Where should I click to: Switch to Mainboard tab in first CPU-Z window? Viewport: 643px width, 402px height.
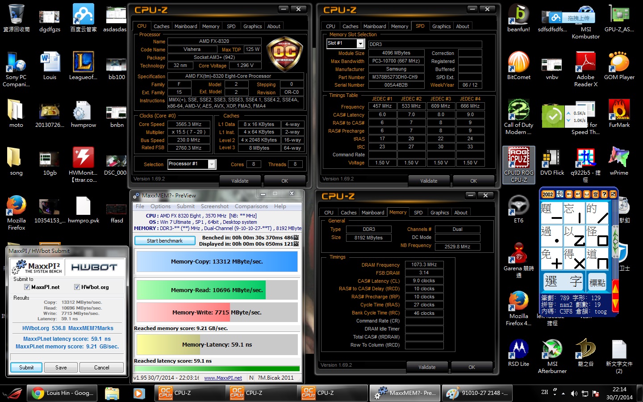point(186,26)
